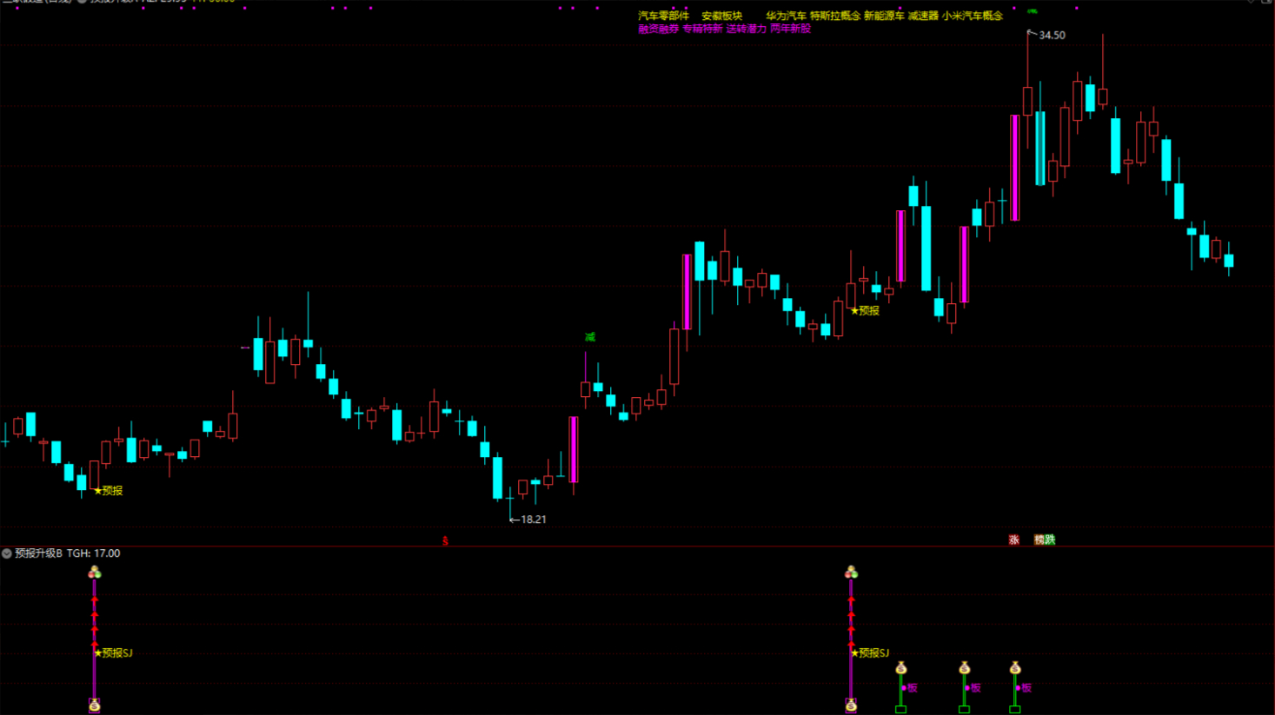This screenshot has height=715, width=1275.
Task: Click the money bag icon at the base of the right purple line
Action: 851,705
